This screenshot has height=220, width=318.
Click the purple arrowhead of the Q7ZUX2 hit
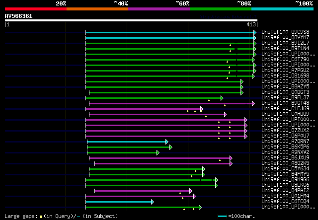(246, 131)
